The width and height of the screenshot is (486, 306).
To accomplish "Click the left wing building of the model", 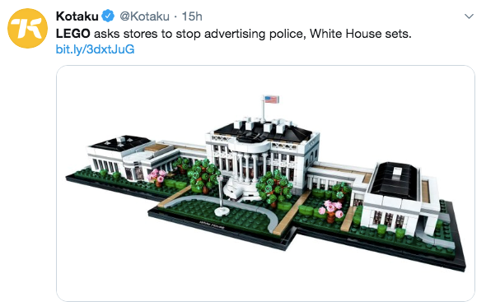I will pos(120,157).
